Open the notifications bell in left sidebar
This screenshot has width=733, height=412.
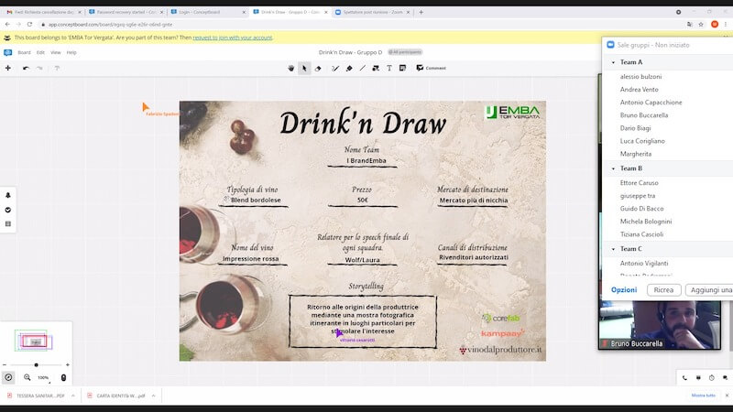[x=8, y=195]
